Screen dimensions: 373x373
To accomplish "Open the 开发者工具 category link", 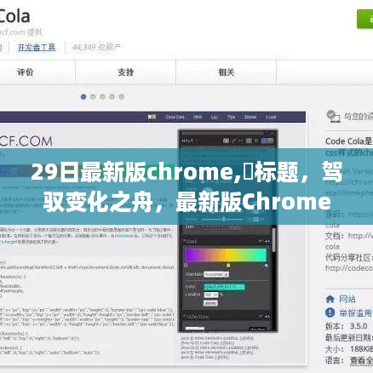I will pyautogui.click(x=37, y=47).
